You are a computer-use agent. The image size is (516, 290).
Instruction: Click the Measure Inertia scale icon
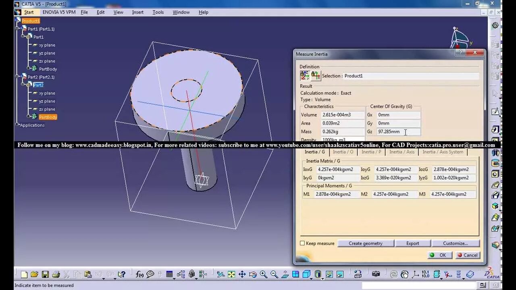[304, 75]
